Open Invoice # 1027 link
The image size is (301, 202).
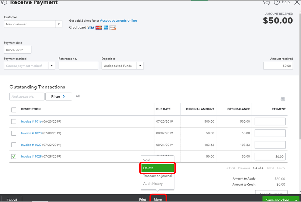[x=31, y=145]
